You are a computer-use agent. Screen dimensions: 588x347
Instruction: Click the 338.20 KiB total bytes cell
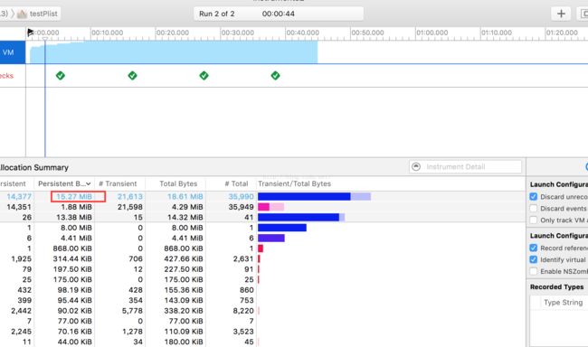(x=184, y=311)
